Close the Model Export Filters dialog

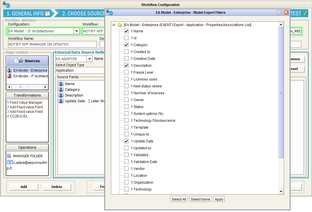286,12
